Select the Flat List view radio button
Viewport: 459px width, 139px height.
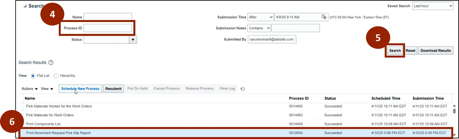[x=33, y=76]
